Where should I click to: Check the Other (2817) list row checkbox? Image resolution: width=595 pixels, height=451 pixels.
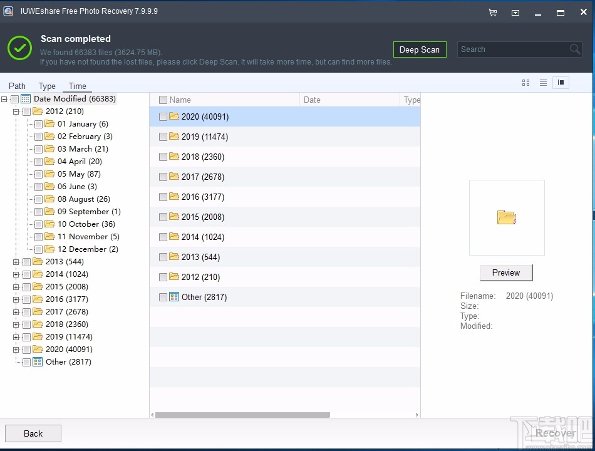163,298
